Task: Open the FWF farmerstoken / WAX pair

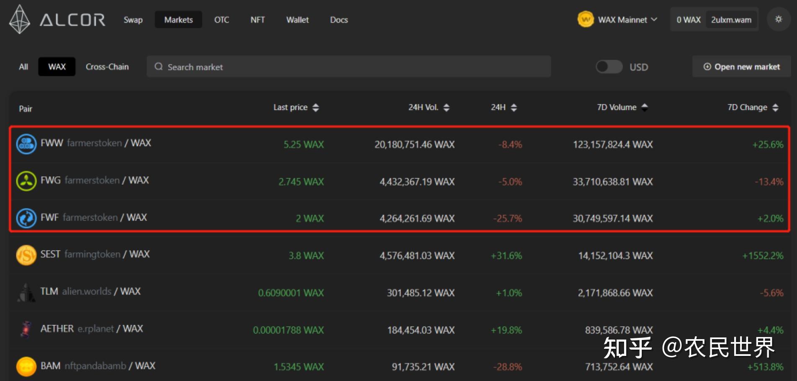Action: 94,218
